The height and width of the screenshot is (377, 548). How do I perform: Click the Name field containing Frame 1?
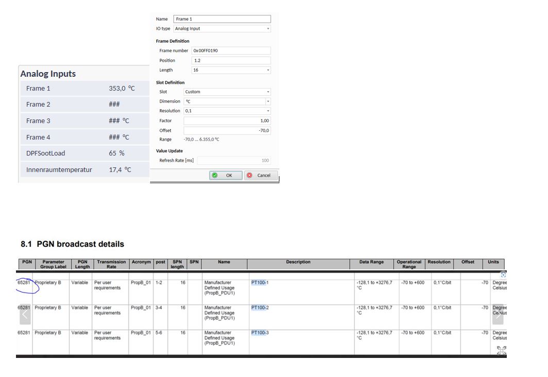pos(222,19)
